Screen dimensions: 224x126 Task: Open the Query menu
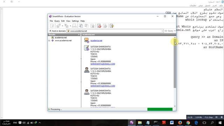pos(57,21)
